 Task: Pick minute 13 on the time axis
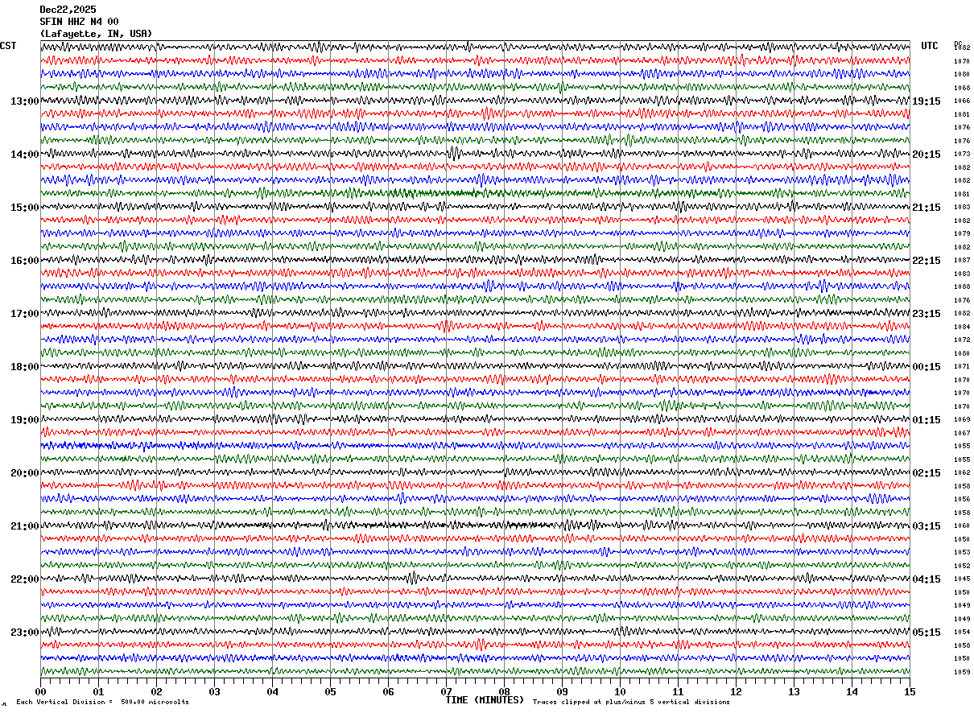click(x=794, y=691)
